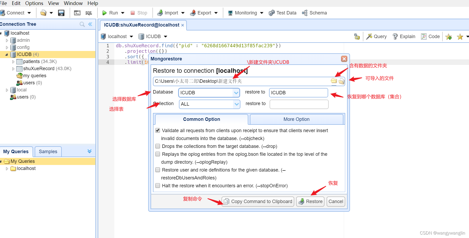Enable the restoreDbUsersAndRoles option

pyautogui.click(x=158, y=170)
